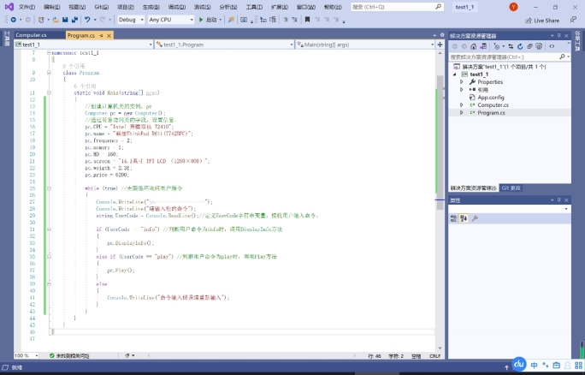Image resolution: width=585 pixels, height=375 pixels.
Task: Click Switch Views icon next to Home
Action: pos(483,46)
